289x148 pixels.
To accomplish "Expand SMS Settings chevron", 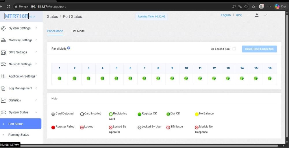I will (x=36, y=52).
